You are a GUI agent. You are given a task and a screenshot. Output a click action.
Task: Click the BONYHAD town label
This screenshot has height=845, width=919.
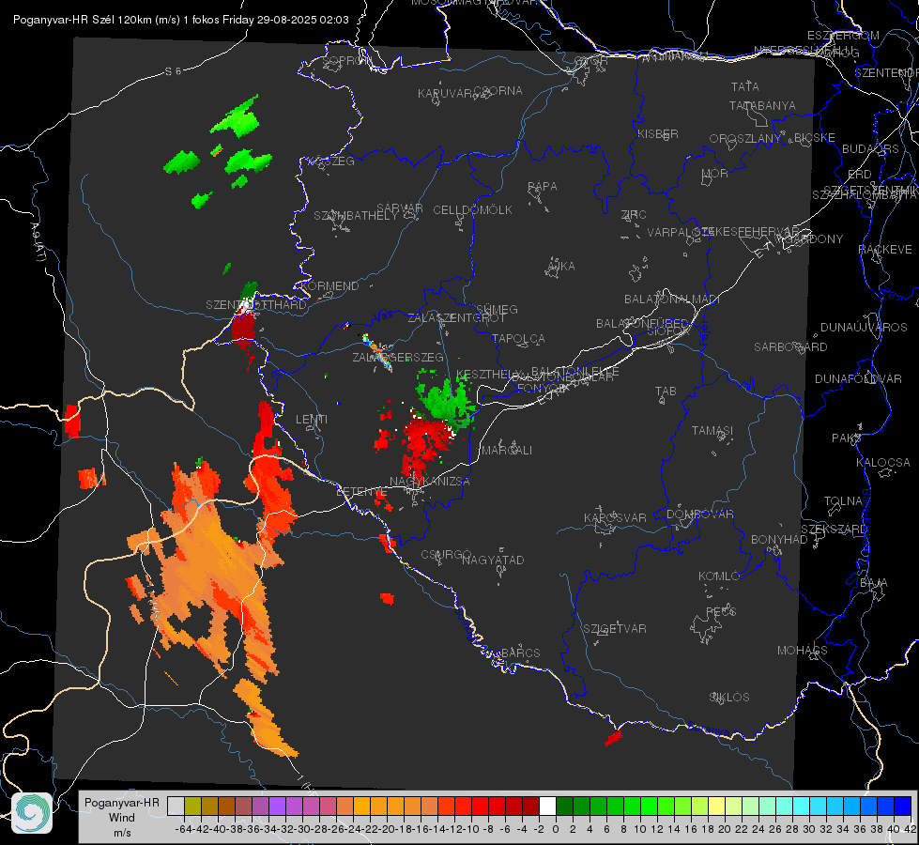click(779, 540)
